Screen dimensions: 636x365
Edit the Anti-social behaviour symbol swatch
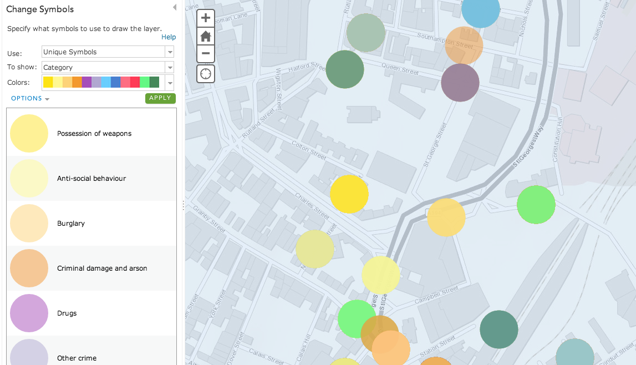click(29, 179)
